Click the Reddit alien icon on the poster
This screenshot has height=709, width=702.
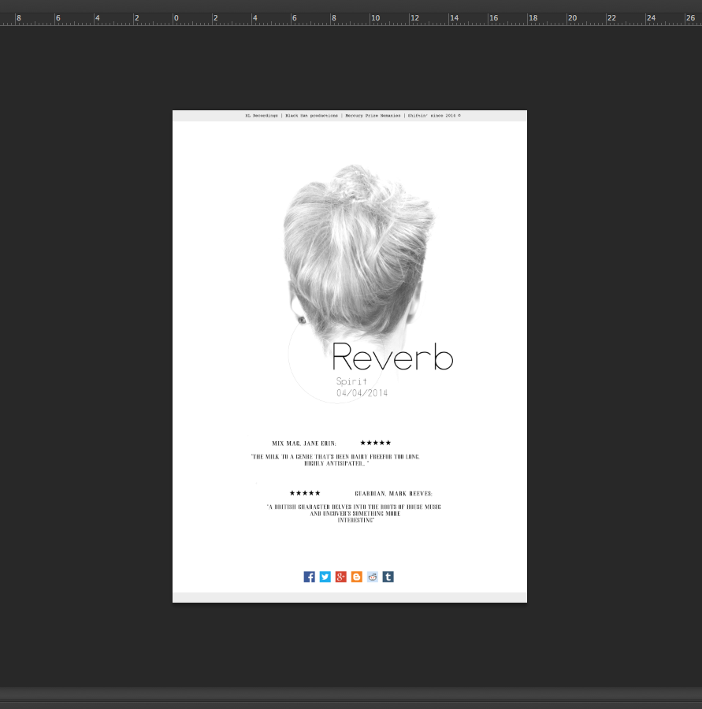(373, 577)
